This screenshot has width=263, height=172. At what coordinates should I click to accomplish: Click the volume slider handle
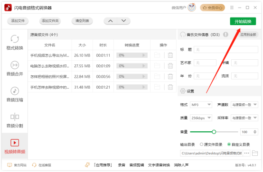point(214,132)
